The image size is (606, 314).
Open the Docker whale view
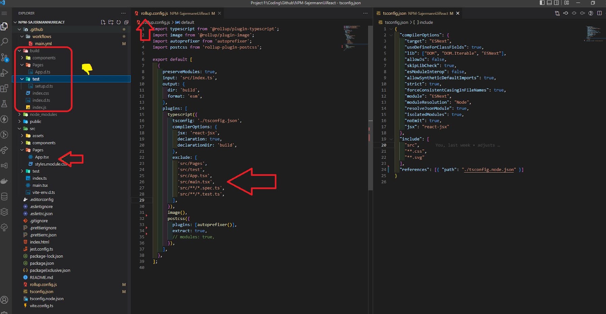(x=4, y=181)
